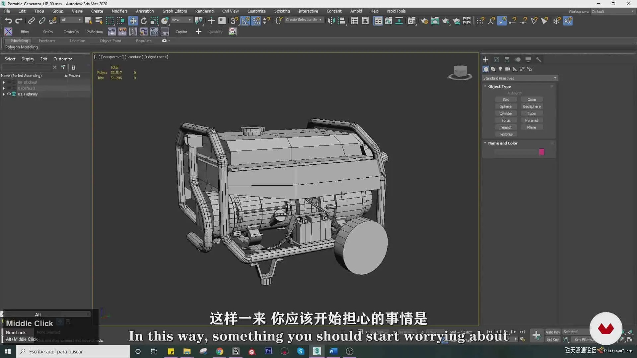The height and width of the screenshot is (358, 637).
Task: Open the Standard Primitives dropdown
Action: coord(520,78)
